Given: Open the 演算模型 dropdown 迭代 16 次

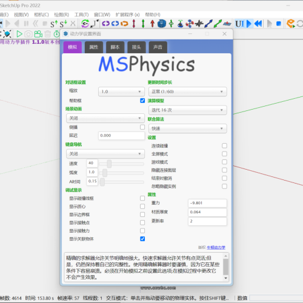Looking at the screenshot, I should [x=188, y=110].
